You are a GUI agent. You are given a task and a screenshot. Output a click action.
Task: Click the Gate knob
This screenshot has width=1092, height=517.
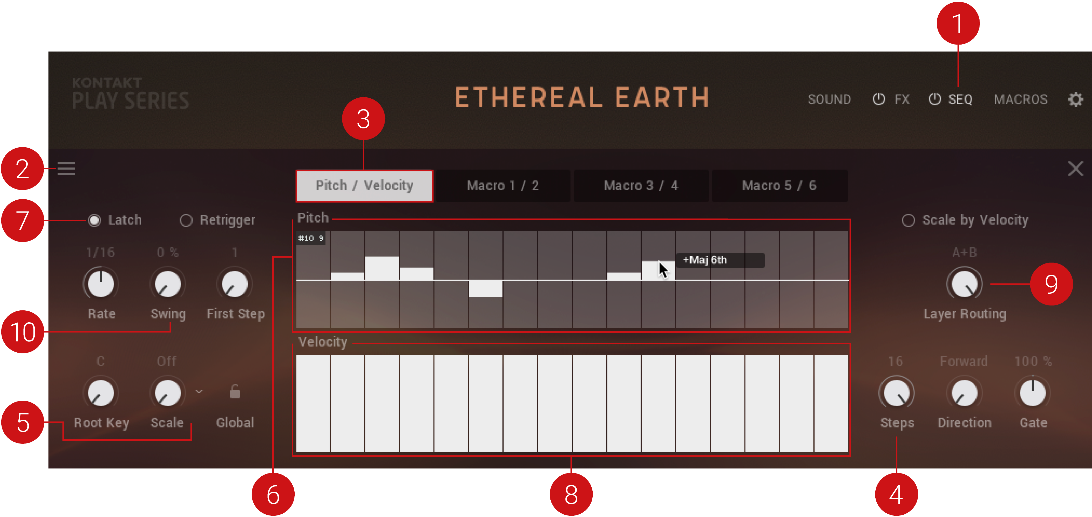click(1032, 393)
